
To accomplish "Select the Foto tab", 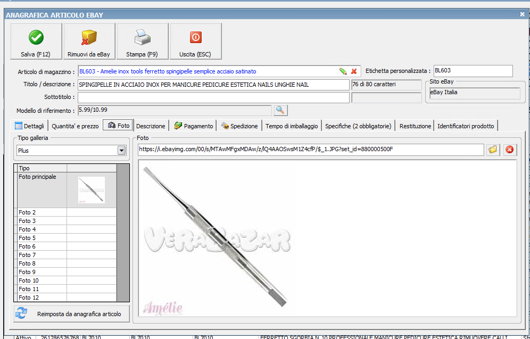I will pos(118,126).
